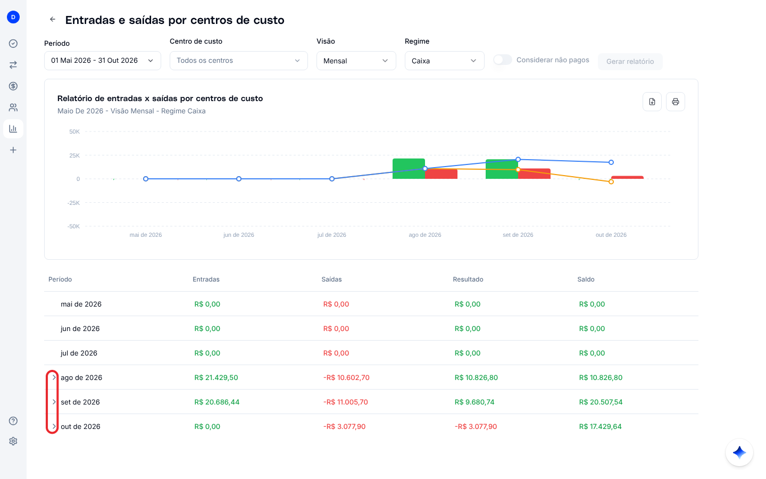Open the transfers arrows icon in sidebar
Viewport: 766px width, 479px height.
13,65
